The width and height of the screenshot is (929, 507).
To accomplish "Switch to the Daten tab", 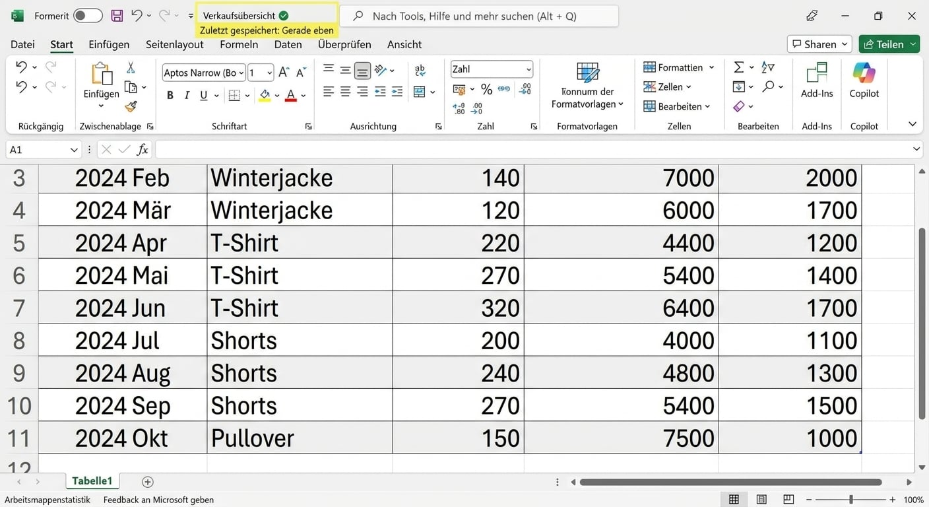I will click(x=288, y=44).
